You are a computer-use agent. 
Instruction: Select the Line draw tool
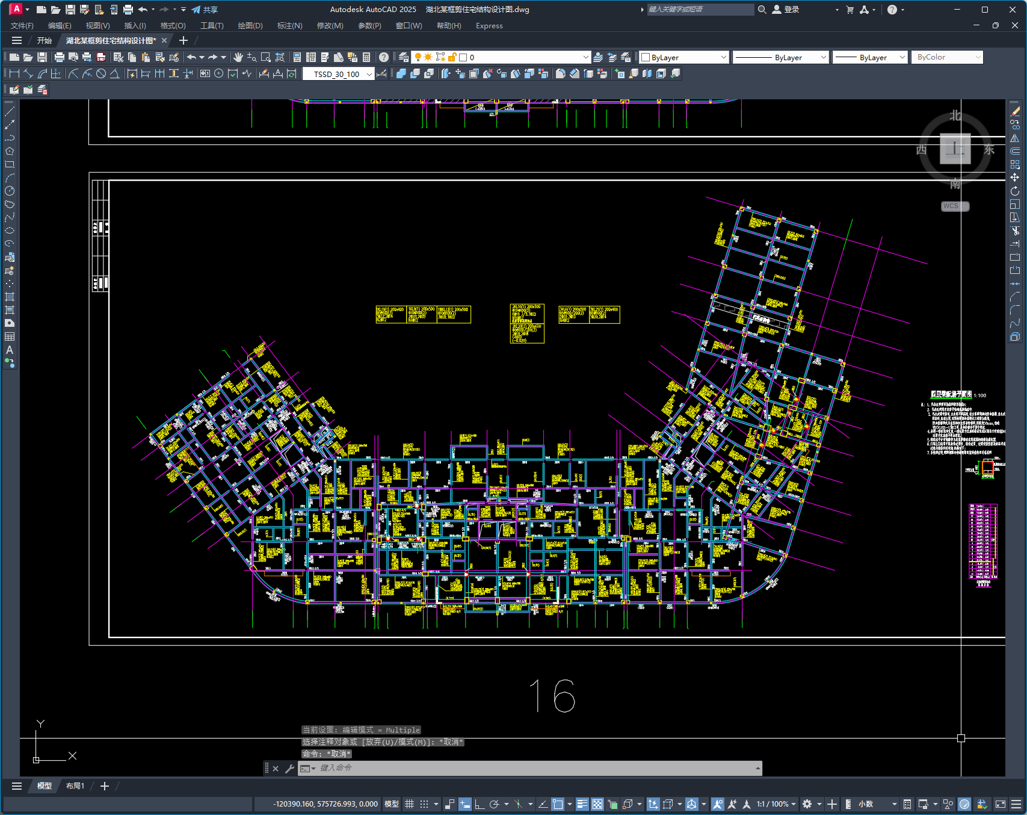(x=10, y=111)
